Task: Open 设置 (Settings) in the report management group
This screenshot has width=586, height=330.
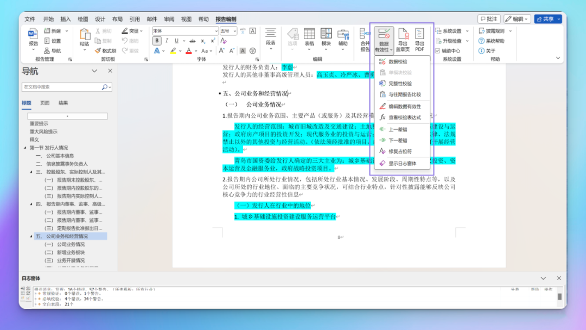Action: [x=53, y=41]
